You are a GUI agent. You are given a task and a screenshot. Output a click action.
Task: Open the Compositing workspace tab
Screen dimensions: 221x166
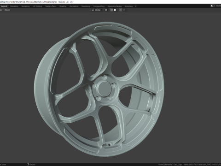(x=99, y=6)
